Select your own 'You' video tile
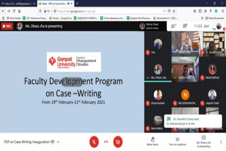The width and height of the screenshot is (226, 151). [158, 44]
